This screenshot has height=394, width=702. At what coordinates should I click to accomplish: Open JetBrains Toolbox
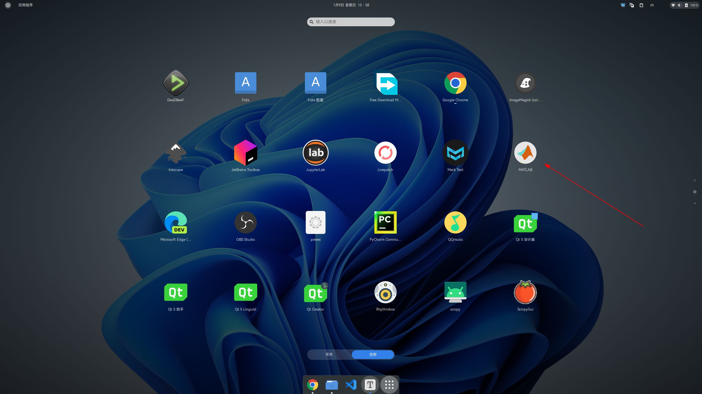[x=245, y=152]
